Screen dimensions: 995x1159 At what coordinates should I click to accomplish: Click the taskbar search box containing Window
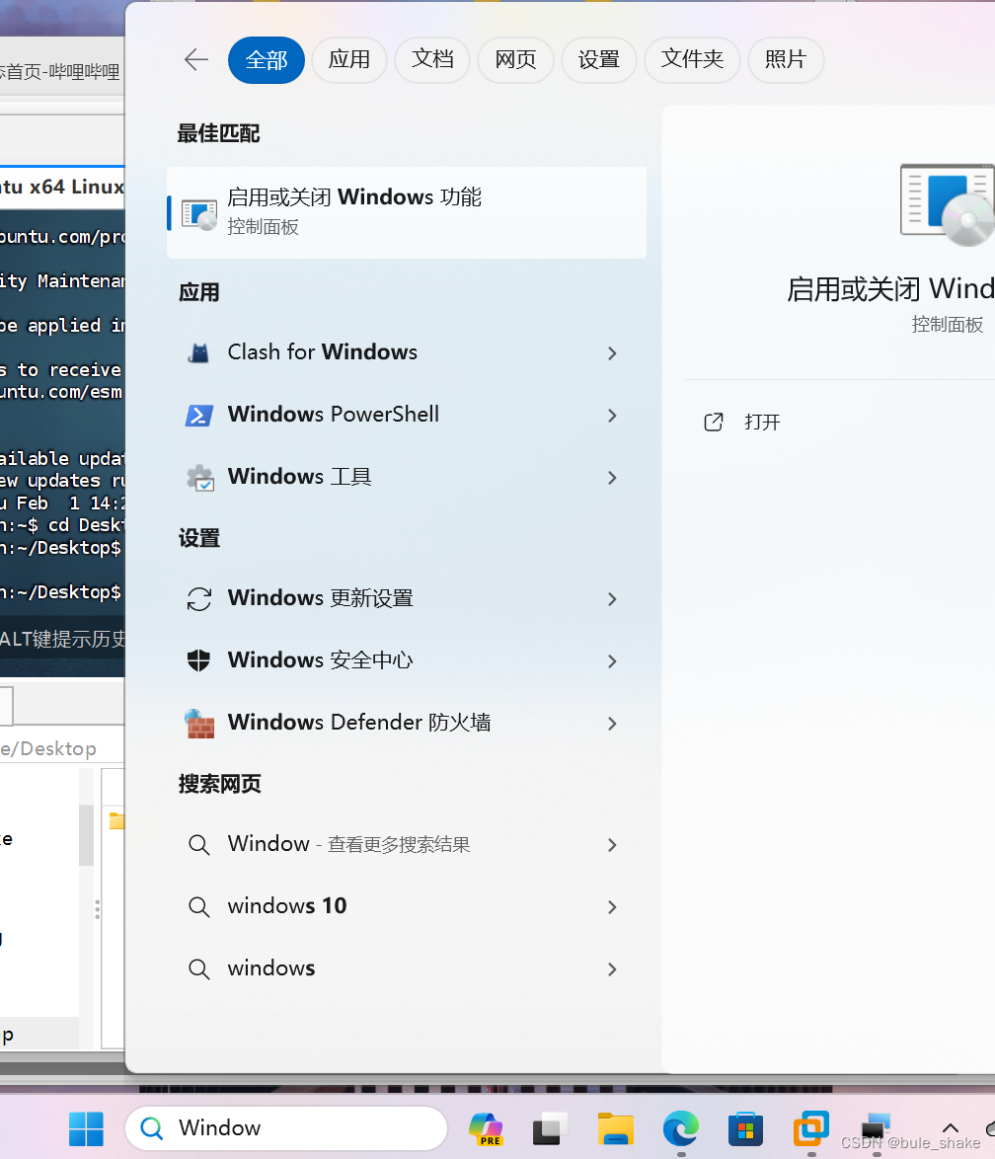(x=287, y=1128)
